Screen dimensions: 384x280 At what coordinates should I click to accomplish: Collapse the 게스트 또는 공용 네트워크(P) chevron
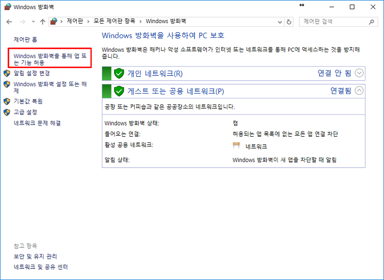(x=359, y=91)
